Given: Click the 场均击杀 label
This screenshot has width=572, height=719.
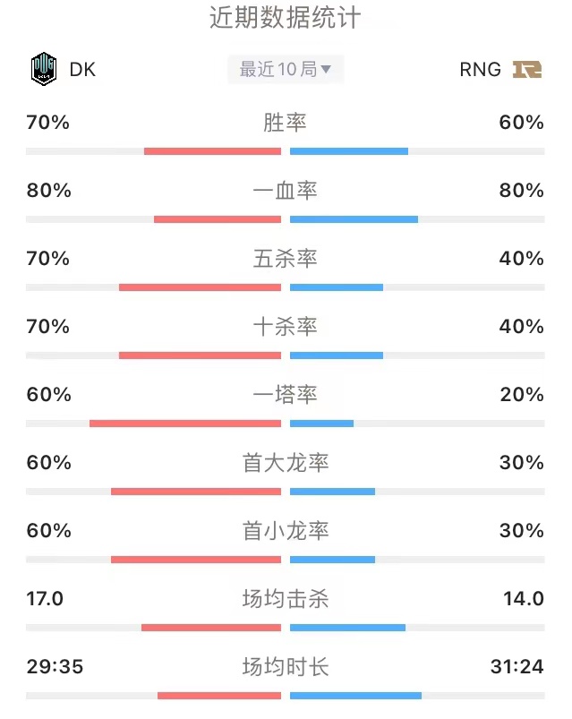Looking at the screenshot, I should pyautogui.click(x=285, y=598).
